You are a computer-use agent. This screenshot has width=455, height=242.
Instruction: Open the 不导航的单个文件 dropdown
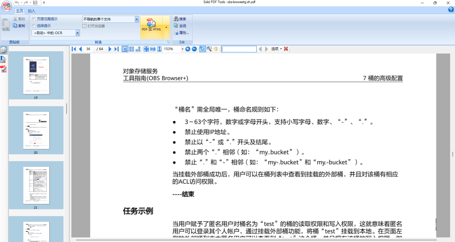[x=137, y=19]
